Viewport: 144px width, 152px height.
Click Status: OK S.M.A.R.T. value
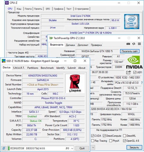coord(36,121)
